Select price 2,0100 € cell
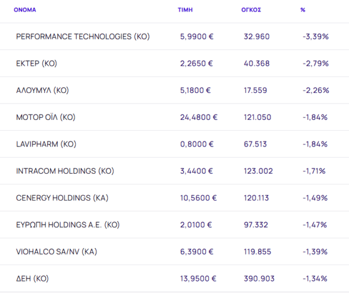This screenshot has width=349, height=293. [196, 225]
